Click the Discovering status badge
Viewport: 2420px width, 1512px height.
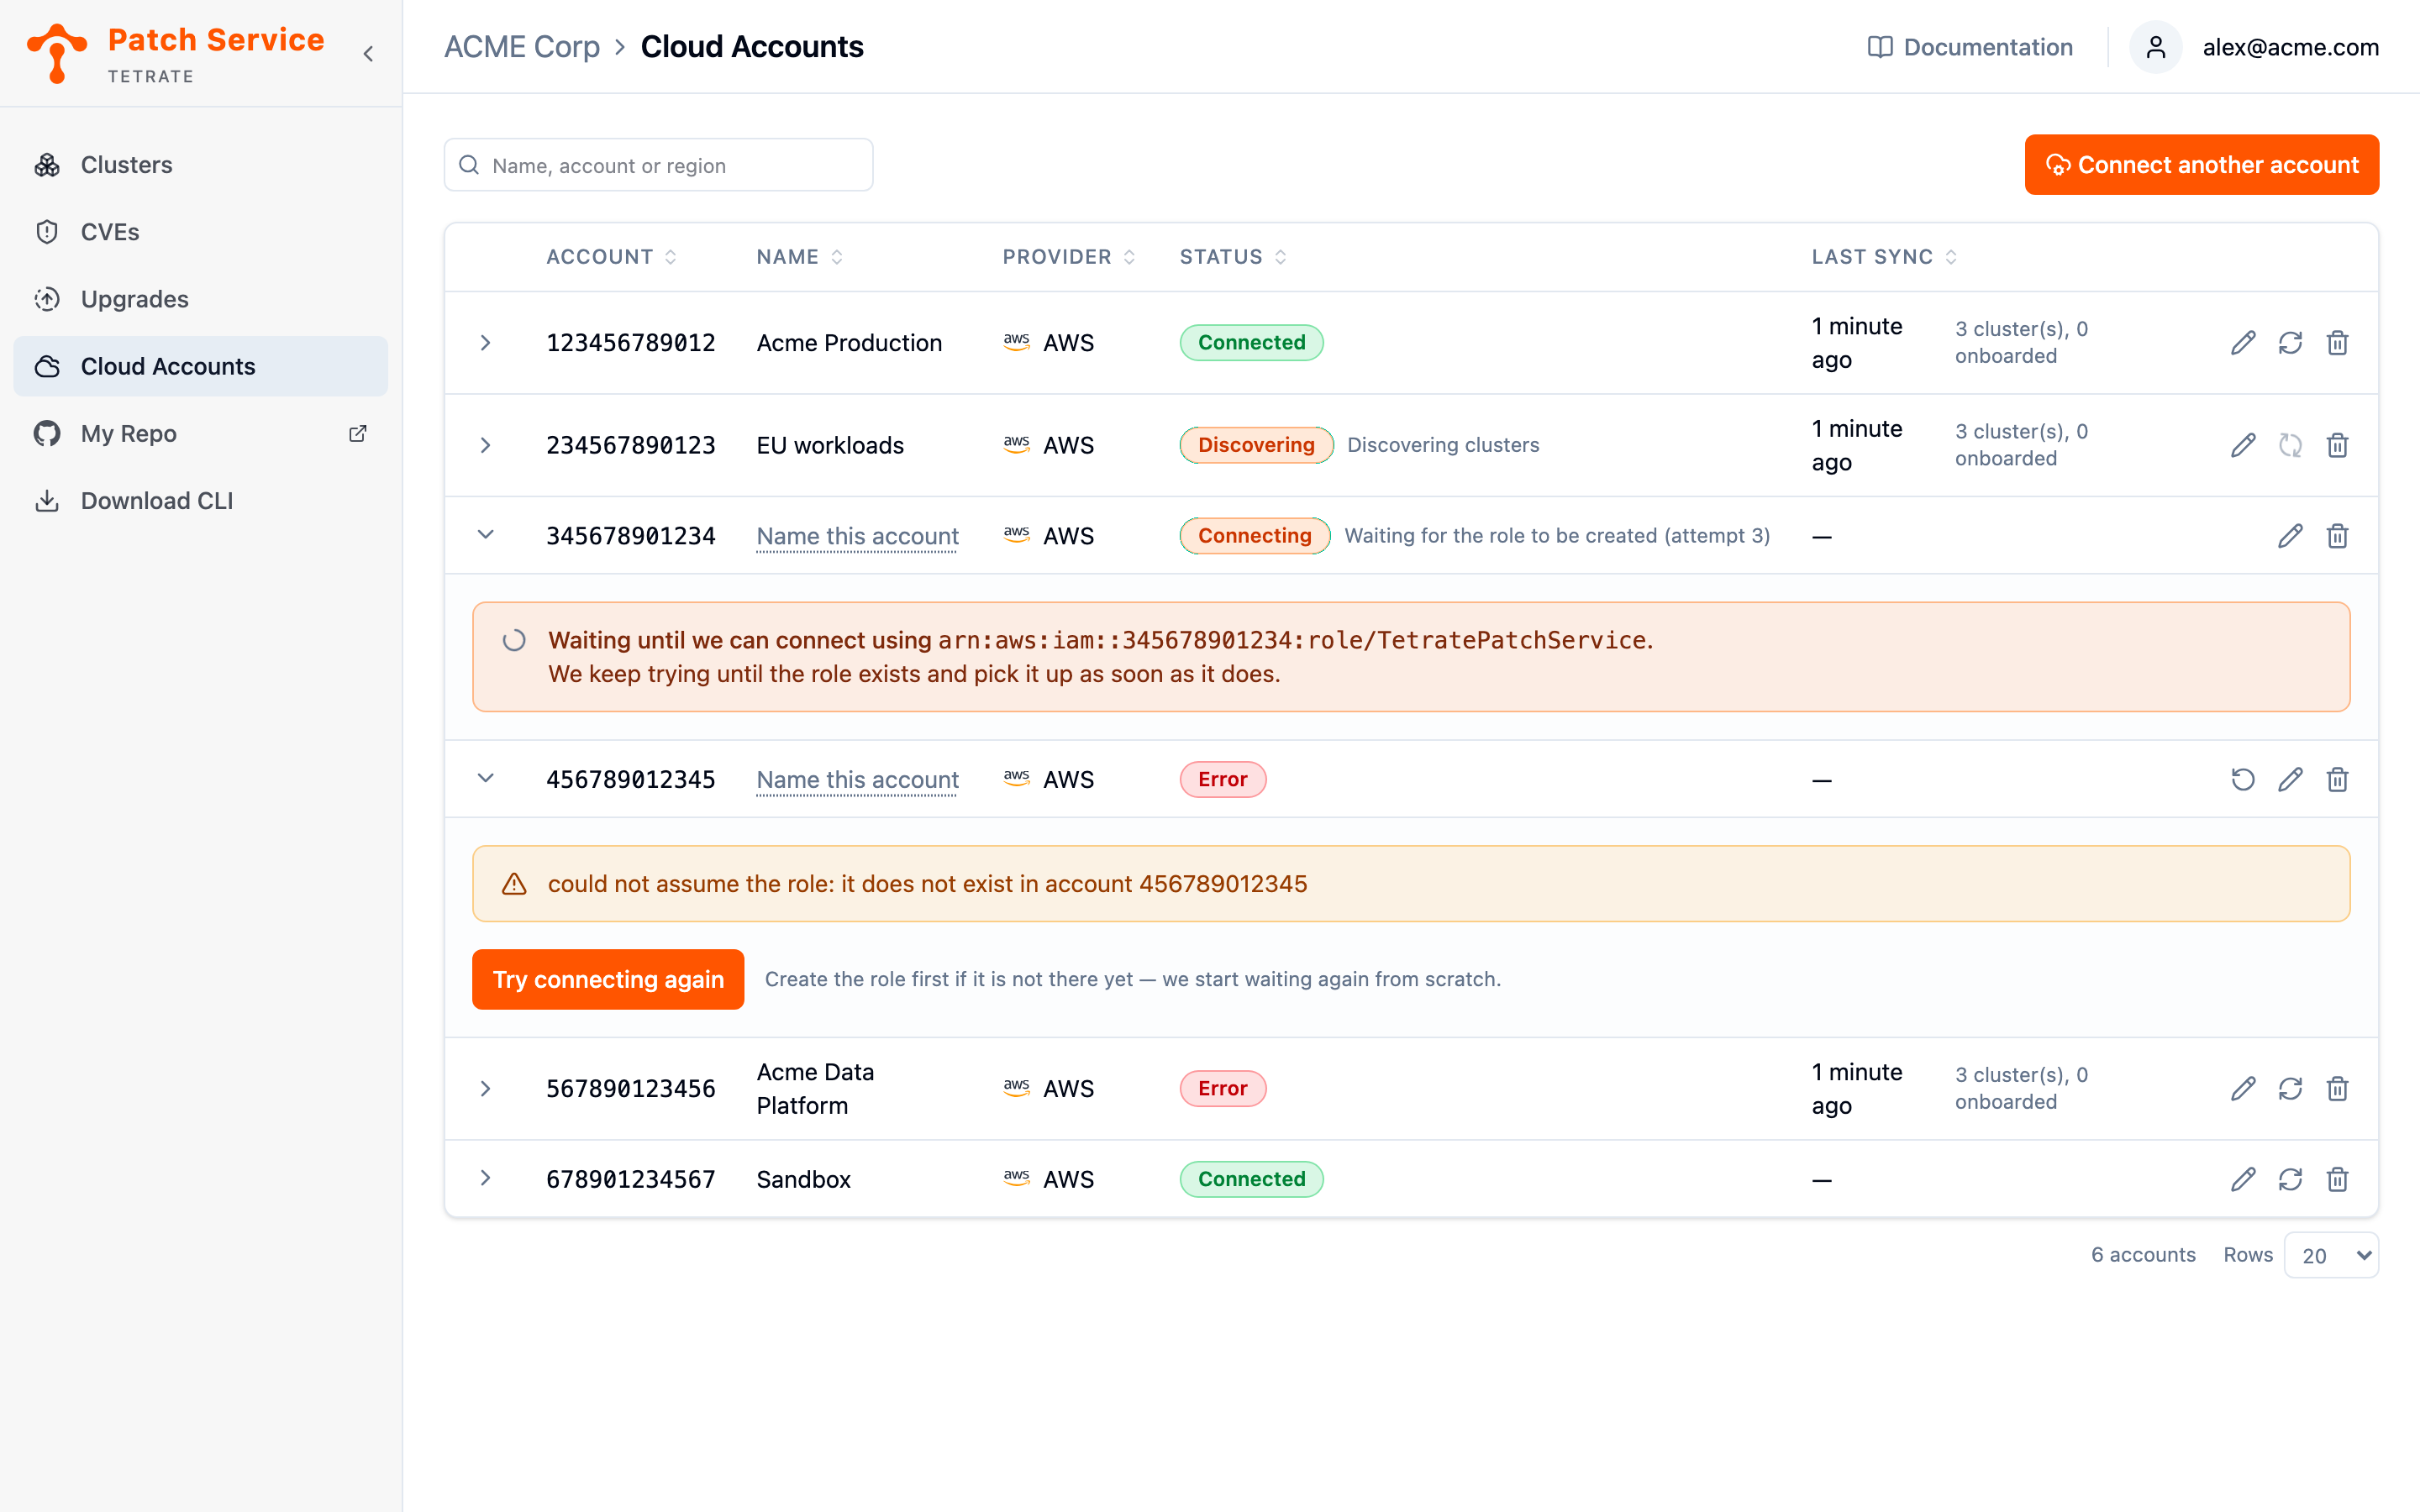pos(1256,445)
